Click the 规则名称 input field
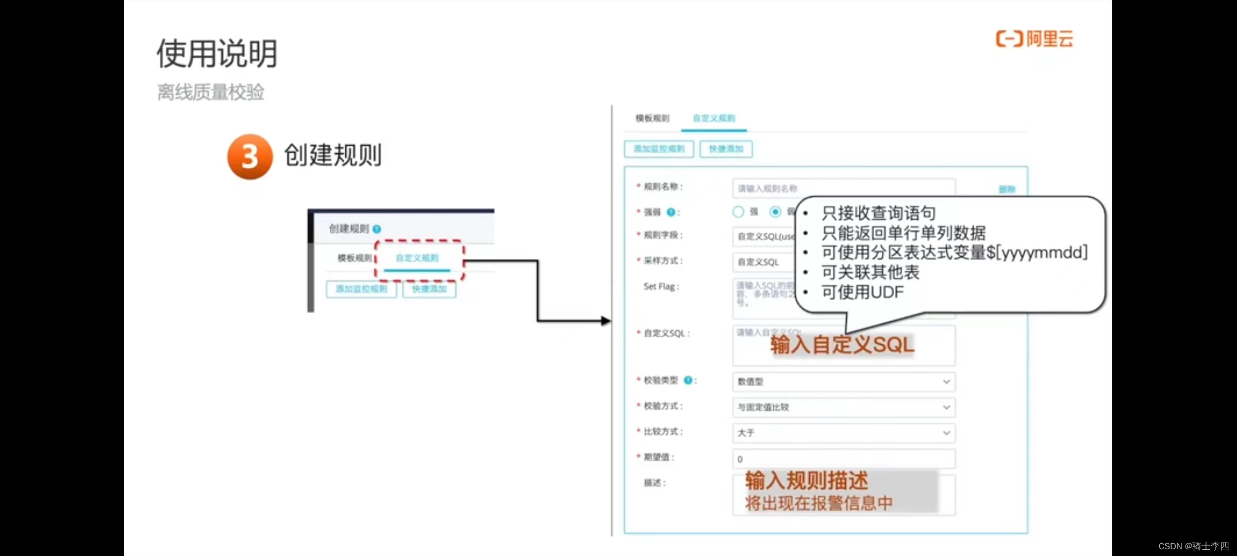The height and width of the screenshot is (556, 1237). click(x=843, y=188)
